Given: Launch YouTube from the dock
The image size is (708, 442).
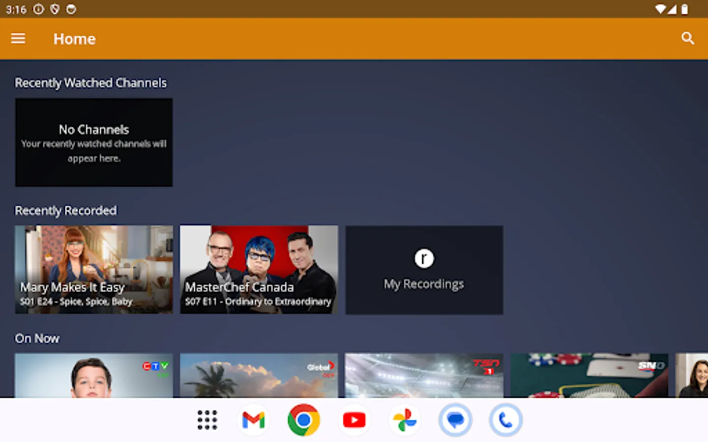Looking at the screenshot, I should [354, 420].
